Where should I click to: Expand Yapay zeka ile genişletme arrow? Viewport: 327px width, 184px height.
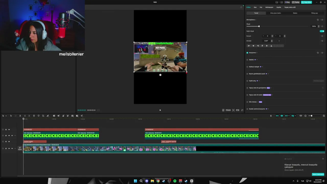pyautogui.click(x=271, y=88)
